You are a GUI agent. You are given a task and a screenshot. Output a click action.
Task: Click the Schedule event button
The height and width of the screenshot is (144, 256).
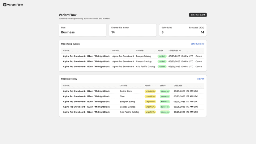pos(198,15)
